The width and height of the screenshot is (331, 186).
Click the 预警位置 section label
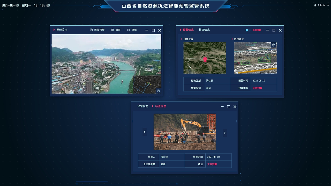click(x=188, y=39)
